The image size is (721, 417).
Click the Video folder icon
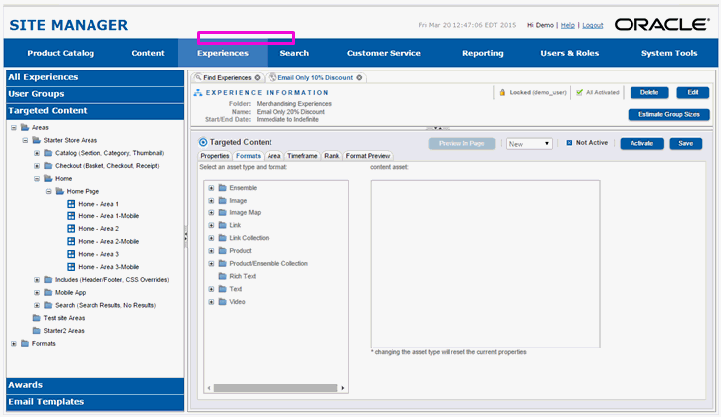[x=223, y=301]
